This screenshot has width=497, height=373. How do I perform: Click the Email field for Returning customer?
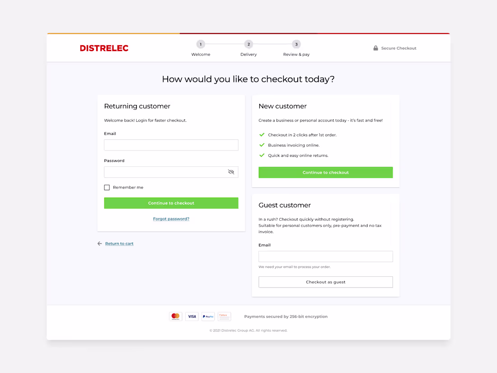(171, 145)
